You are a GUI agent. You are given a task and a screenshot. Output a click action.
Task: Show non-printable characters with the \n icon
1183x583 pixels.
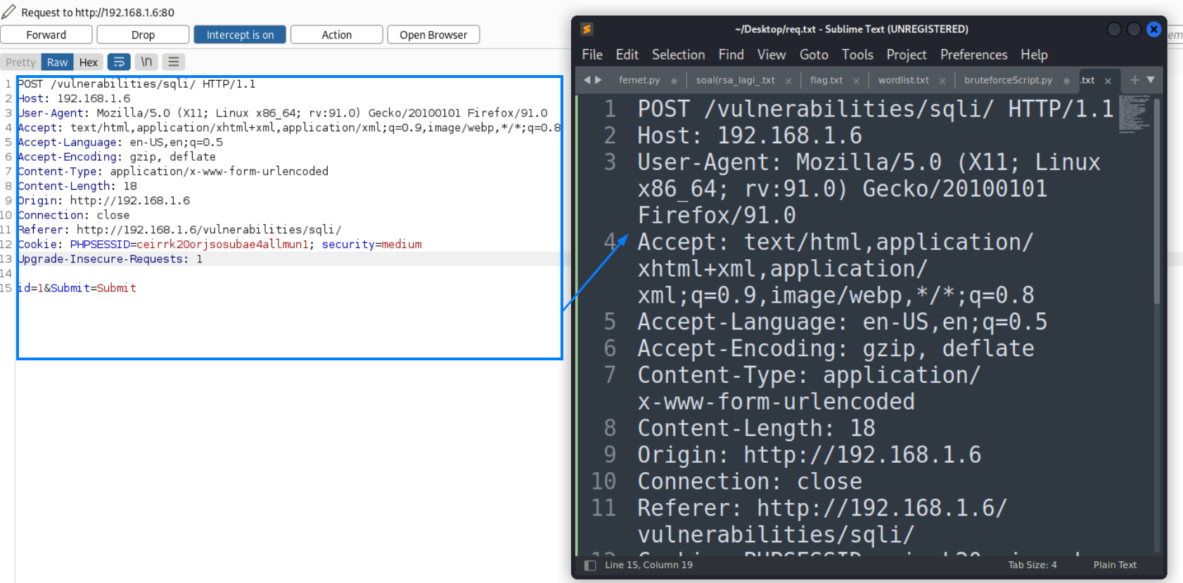point(146,62)
